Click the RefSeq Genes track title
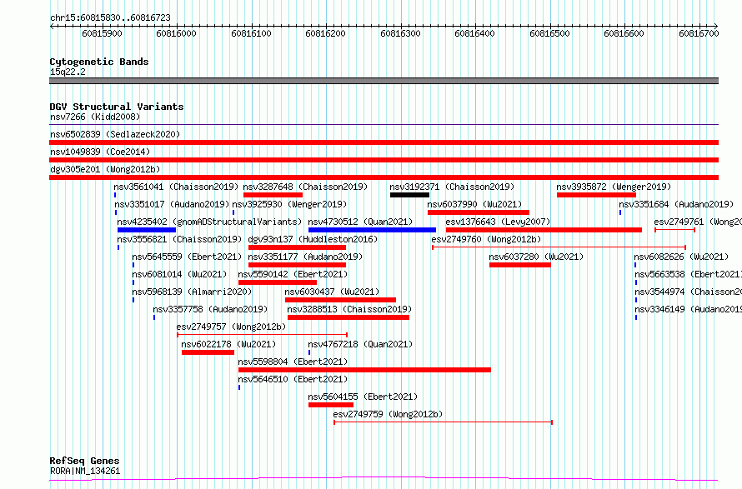This screenshot has width=742, height=489. [x=84, y=461]
